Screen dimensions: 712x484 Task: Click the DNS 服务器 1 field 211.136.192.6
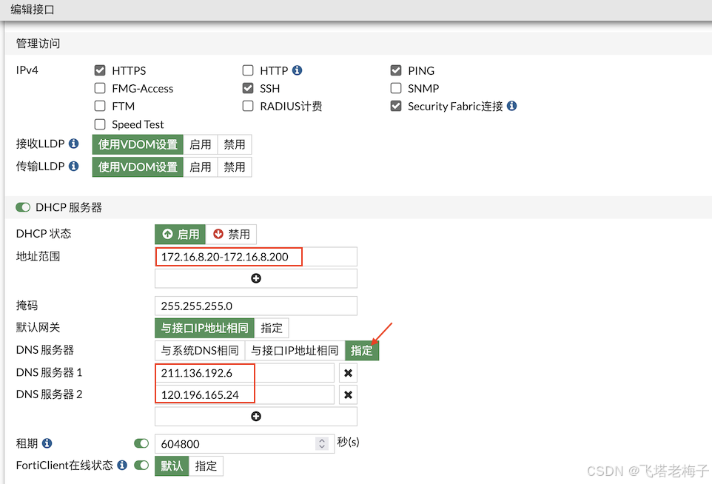(245, 373)
